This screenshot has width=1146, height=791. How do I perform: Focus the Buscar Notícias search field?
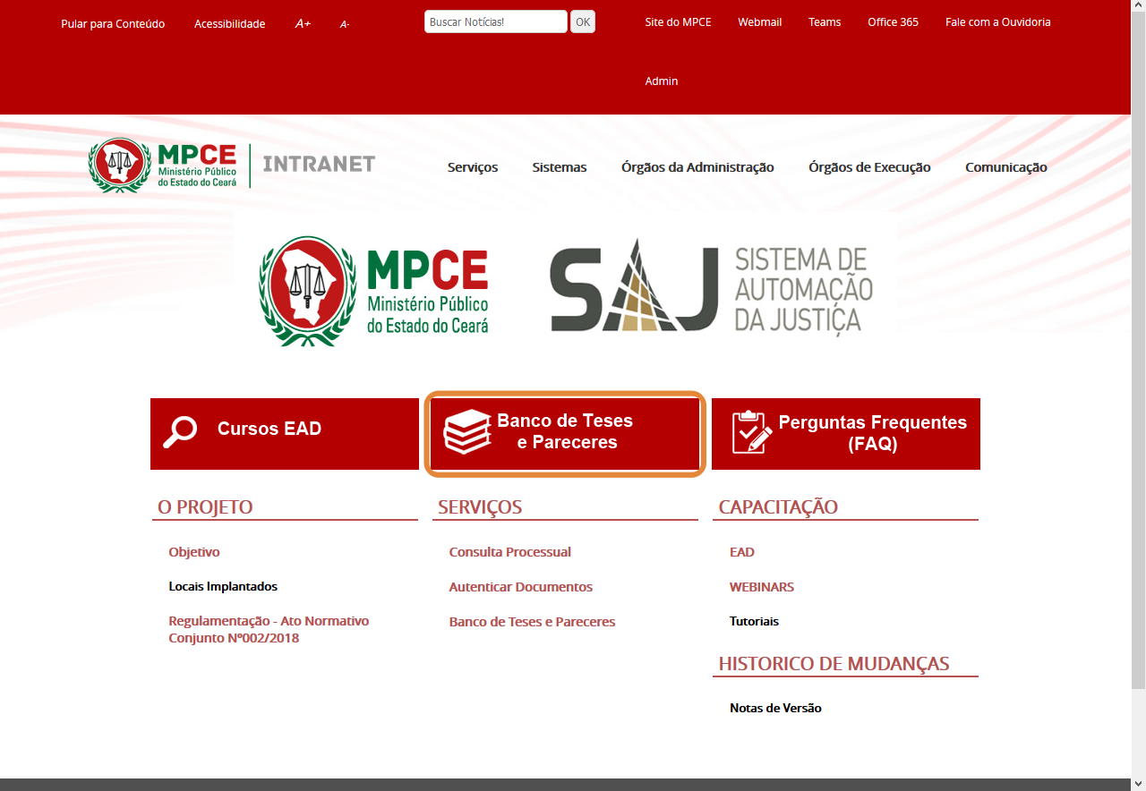(495, 21)
